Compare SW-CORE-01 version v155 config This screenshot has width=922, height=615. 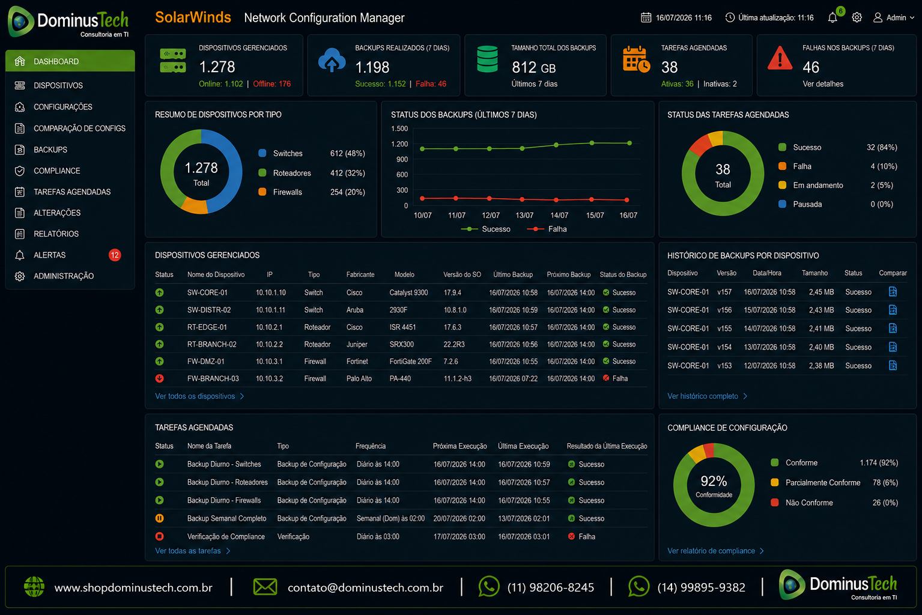(x=893, y=329)
